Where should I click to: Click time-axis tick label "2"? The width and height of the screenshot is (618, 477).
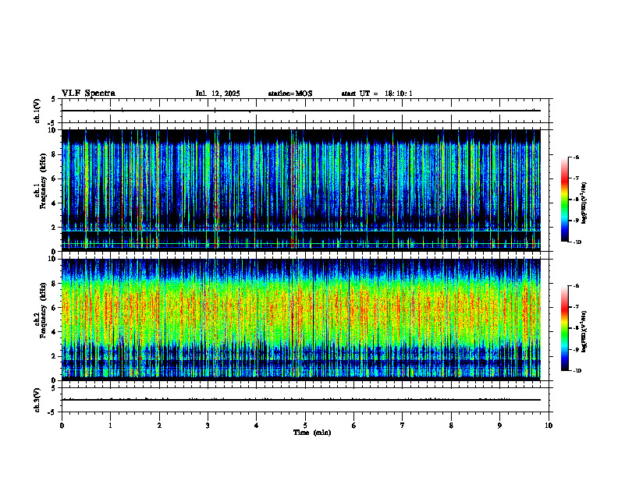pos(159,426)
